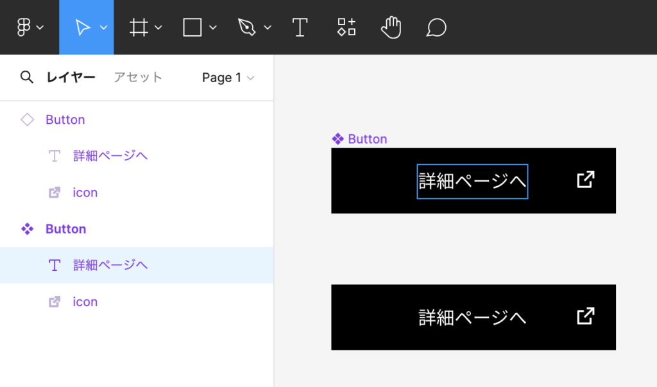Open the Resources components tool
Image resolution: width=657 pixels, height=387 pixels.
point(346,28)
